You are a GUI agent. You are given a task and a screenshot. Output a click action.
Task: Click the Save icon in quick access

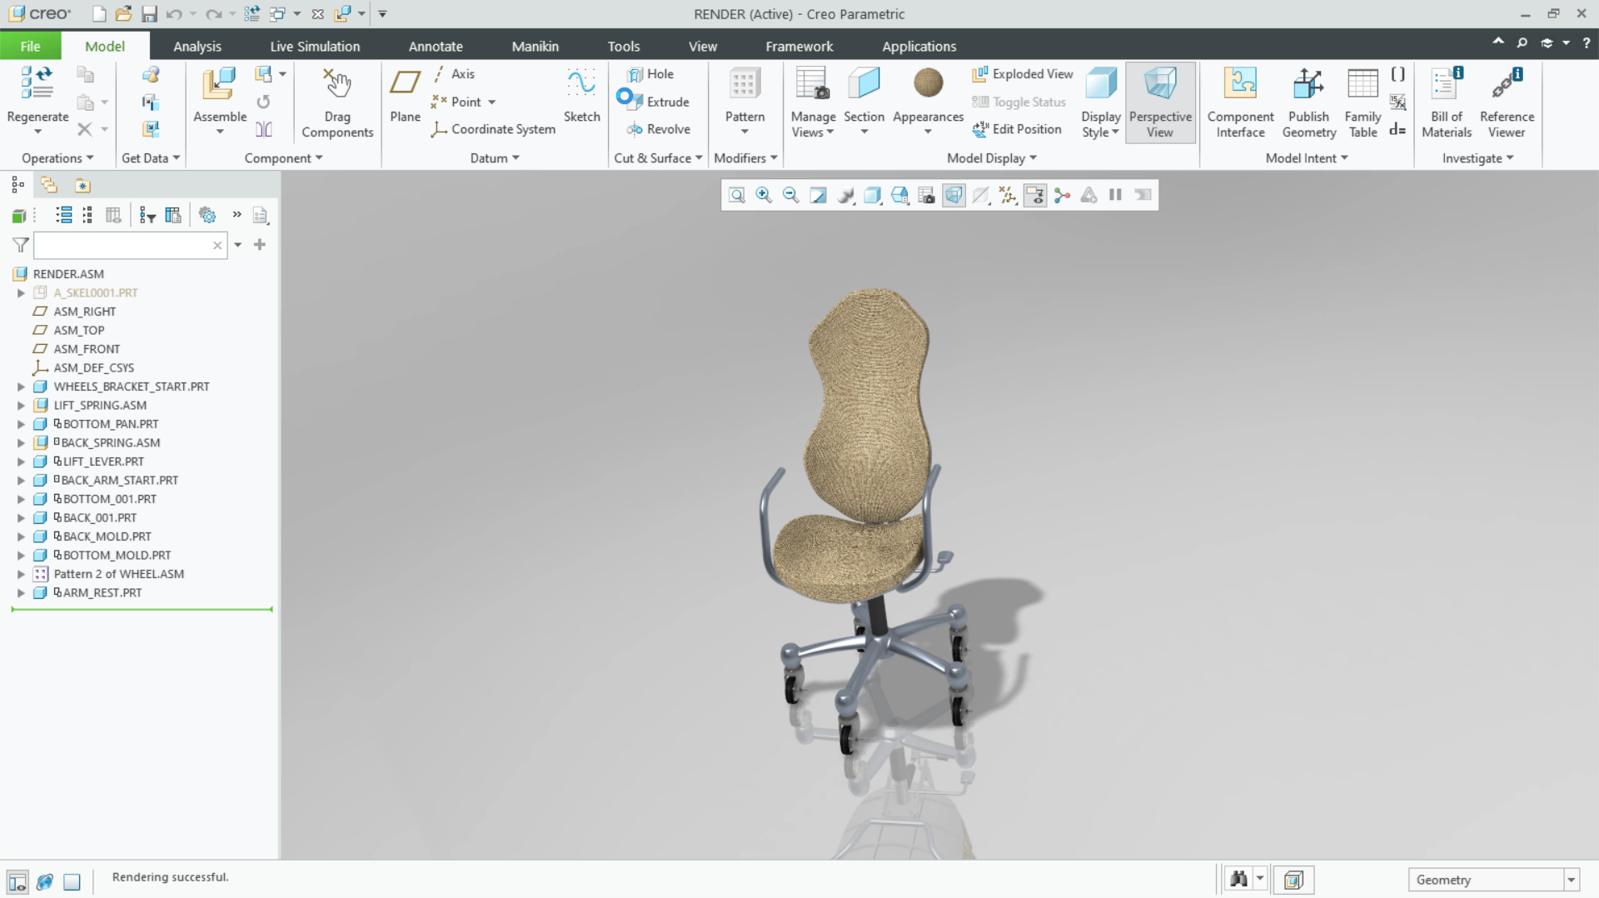(149, 14)
